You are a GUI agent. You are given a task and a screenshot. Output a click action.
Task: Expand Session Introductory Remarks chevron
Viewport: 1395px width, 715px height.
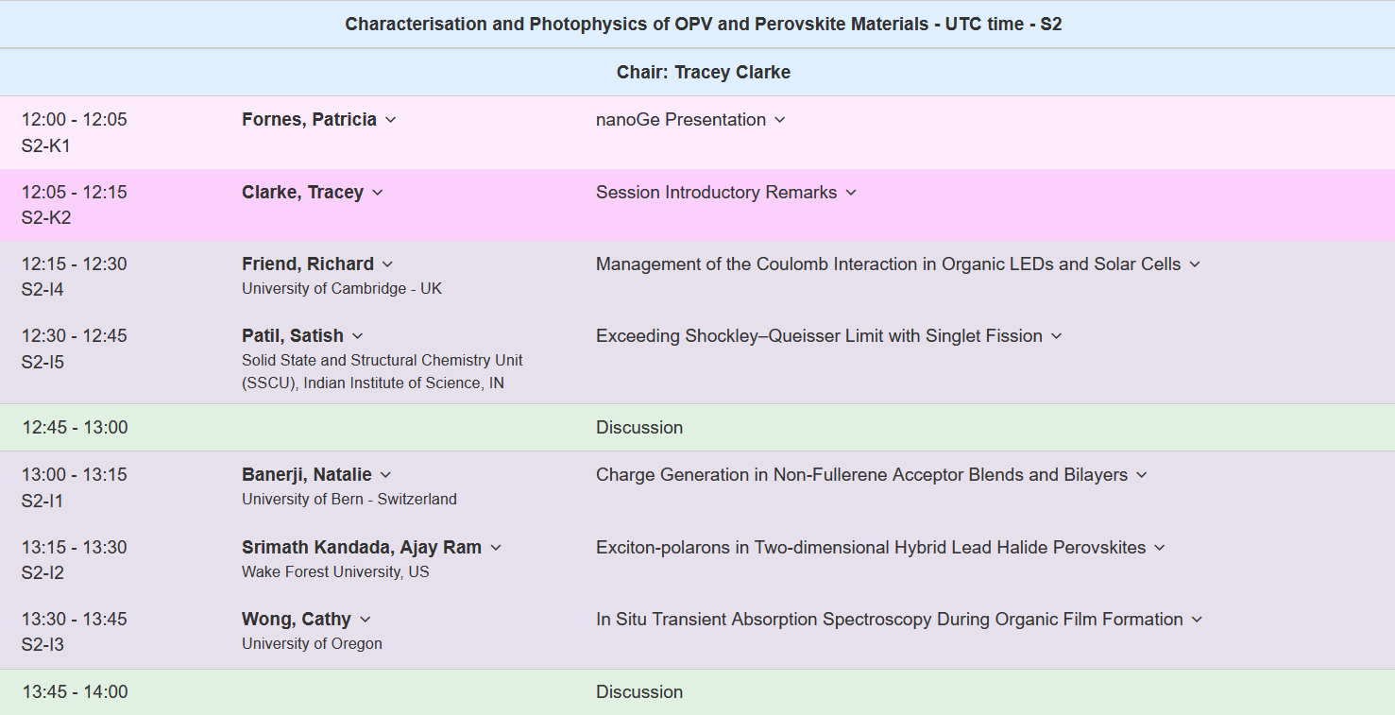[x=851, y=193]
